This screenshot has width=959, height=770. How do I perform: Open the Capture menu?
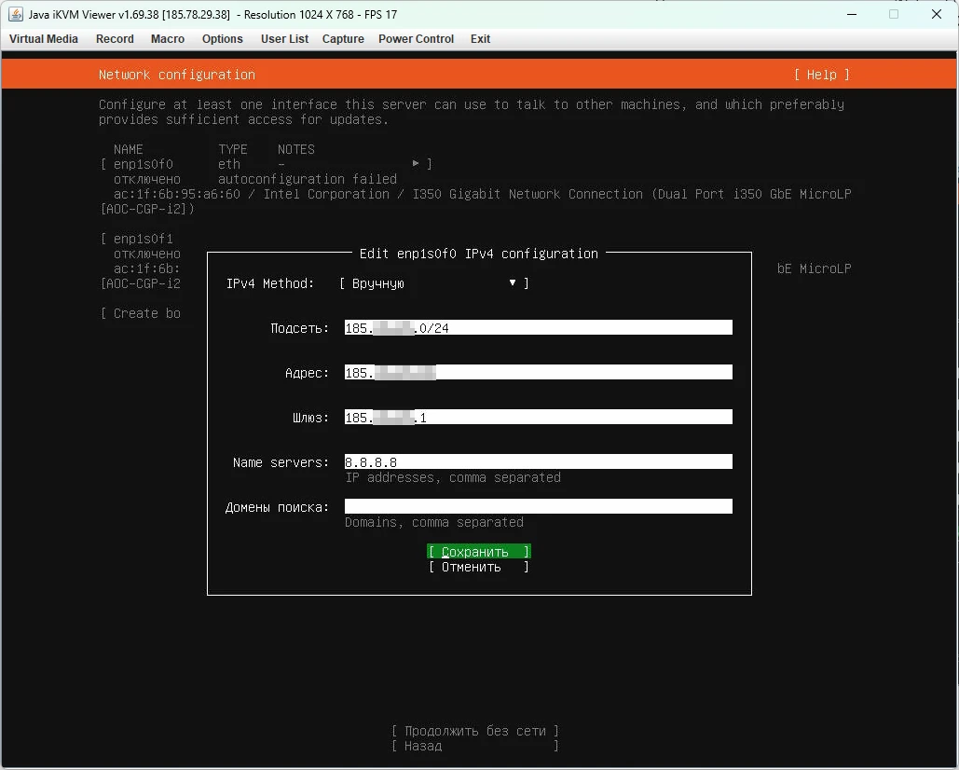click(343, 39)
